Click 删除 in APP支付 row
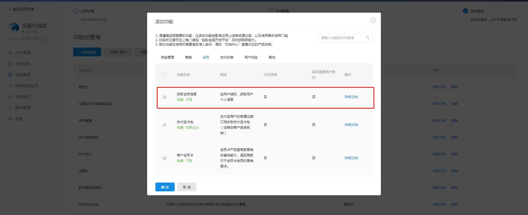The height and width of the screenshot is (215, 528). [455, 154]
